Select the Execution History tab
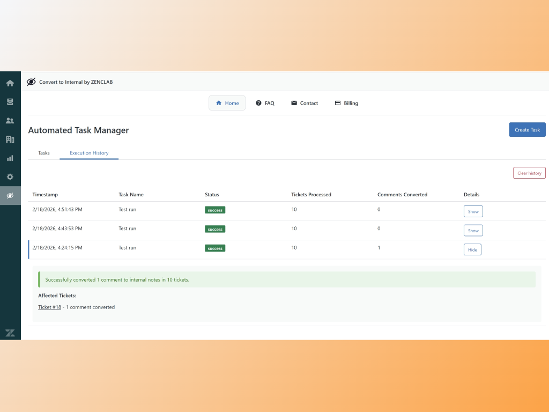Viewport: 549px width, 412px height. [x=89, y=152]
